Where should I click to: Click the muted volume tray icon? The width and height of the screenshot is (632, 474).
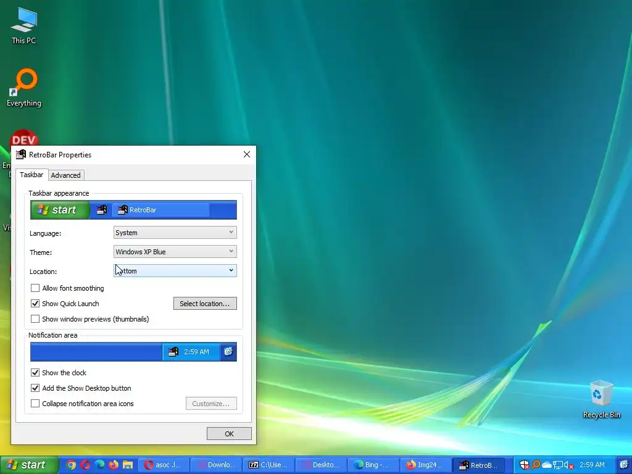(568, 465)
